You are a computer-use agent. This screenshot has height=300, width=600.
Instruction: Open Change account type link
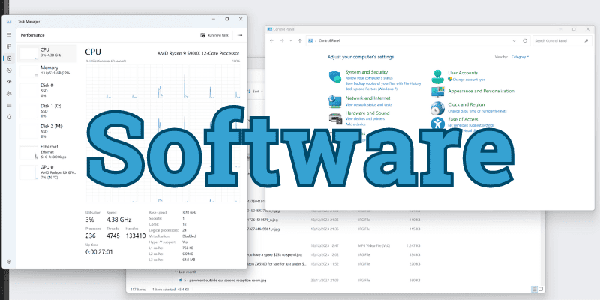pyautogui.click(x=469, y=79)
